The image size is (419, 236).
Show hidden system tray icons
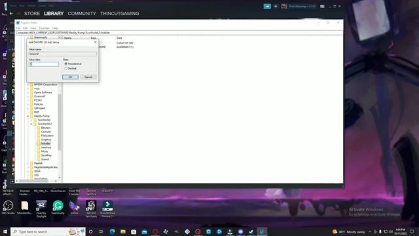[x=370, y=231]
